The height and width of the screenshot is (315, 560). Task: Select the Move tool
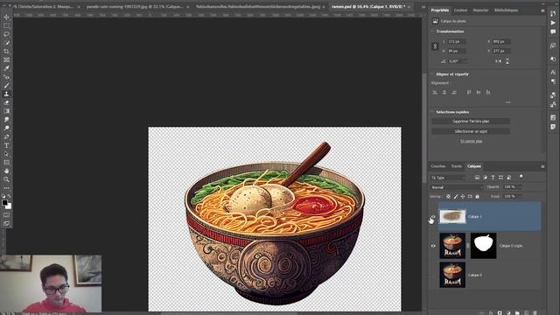pos(6,17)
